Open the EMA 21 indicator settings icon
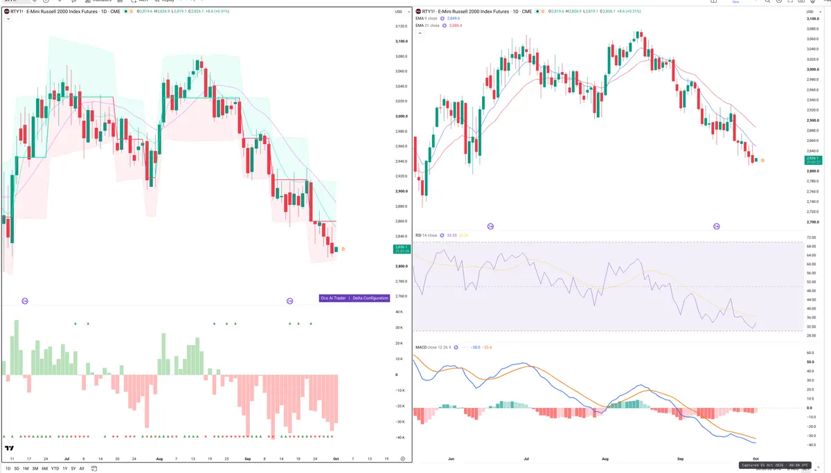 [445, 26]
